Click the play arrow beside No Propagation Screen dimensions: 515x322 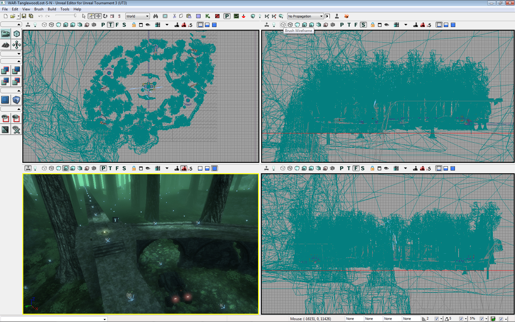327,16
